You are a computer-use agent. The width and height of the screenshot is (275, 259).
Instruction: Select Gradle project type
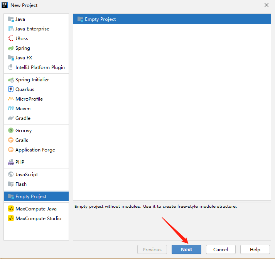(x=36, y=118)
